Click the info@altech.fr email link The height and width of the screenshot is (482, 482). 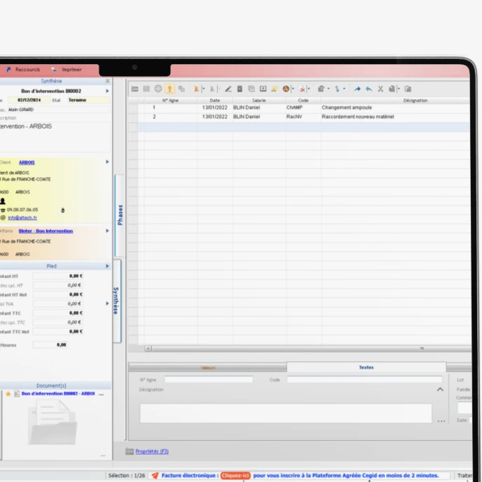pos(22,218)
